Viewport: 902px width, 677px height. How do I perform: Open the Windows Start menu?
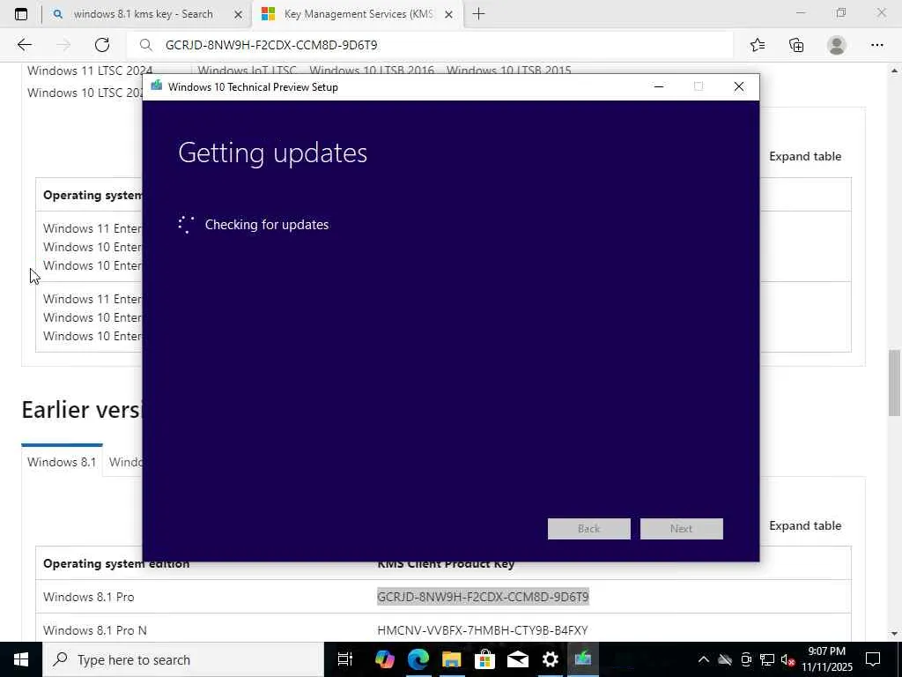(x=21, y=659)
